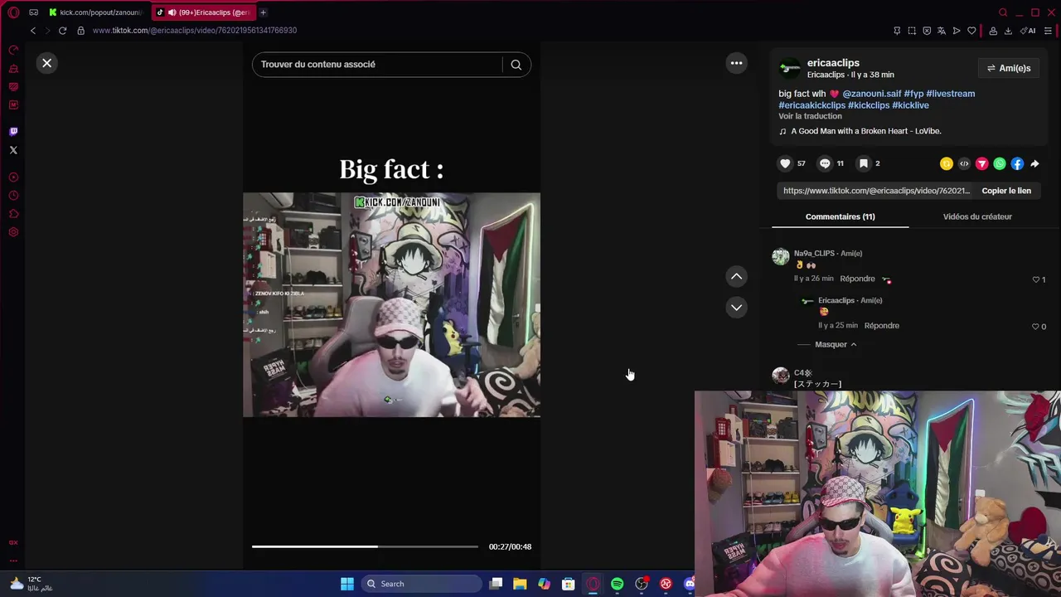Share video to WhatsApp
1061x597 pixels.
click(1000, 164)
